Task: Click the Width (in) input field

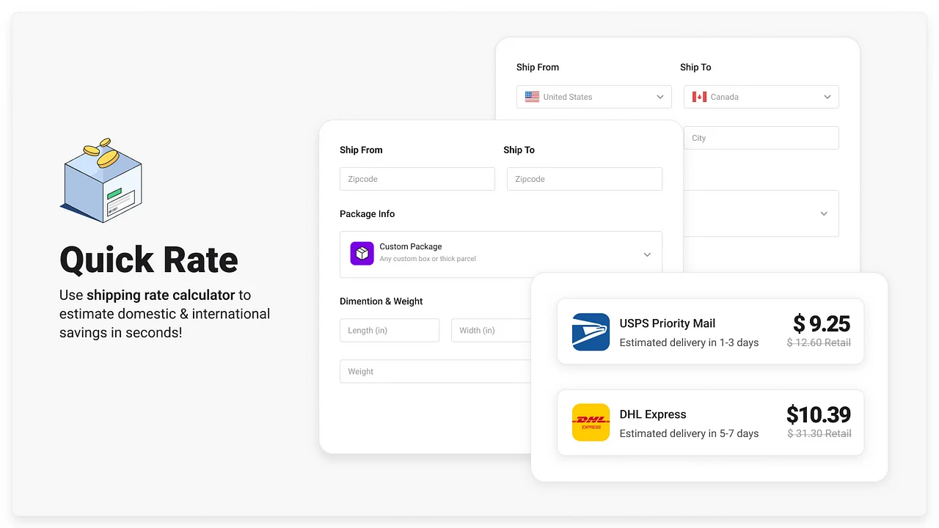Action: pyautogui.click(x=490, y=330)
